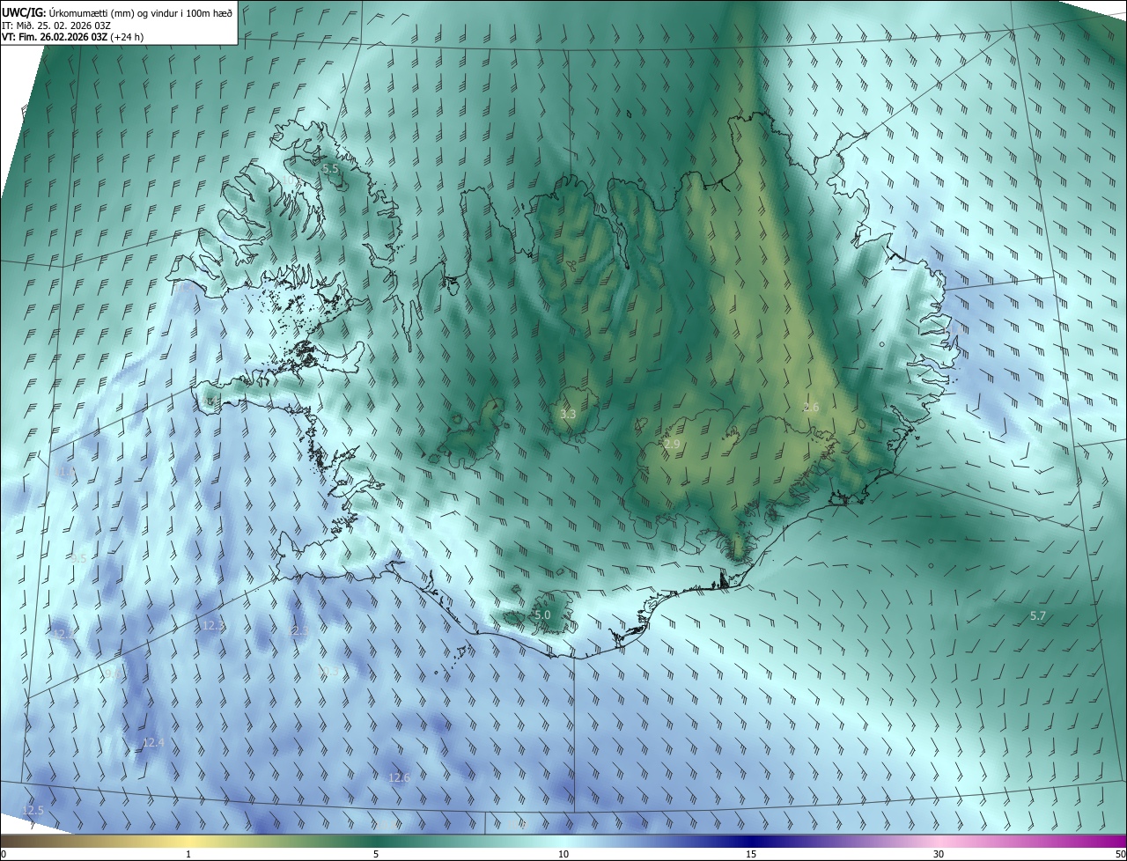Image resolution: width=1127 pixels, height=861 pixels.
Task: Click the 1 tick label on the color scale
Action: coord(188,854)
